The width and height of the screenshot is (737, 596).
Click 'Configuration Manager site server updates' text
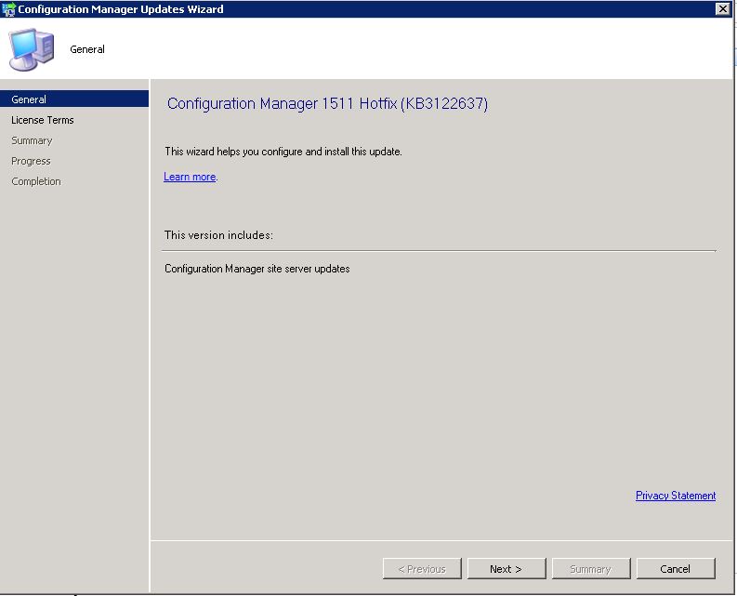point(257,269)
